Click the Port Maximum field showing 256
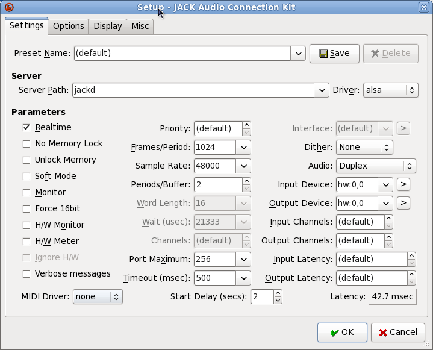The height and width of the screenshot is (350, 433). (x=215, y=260)
